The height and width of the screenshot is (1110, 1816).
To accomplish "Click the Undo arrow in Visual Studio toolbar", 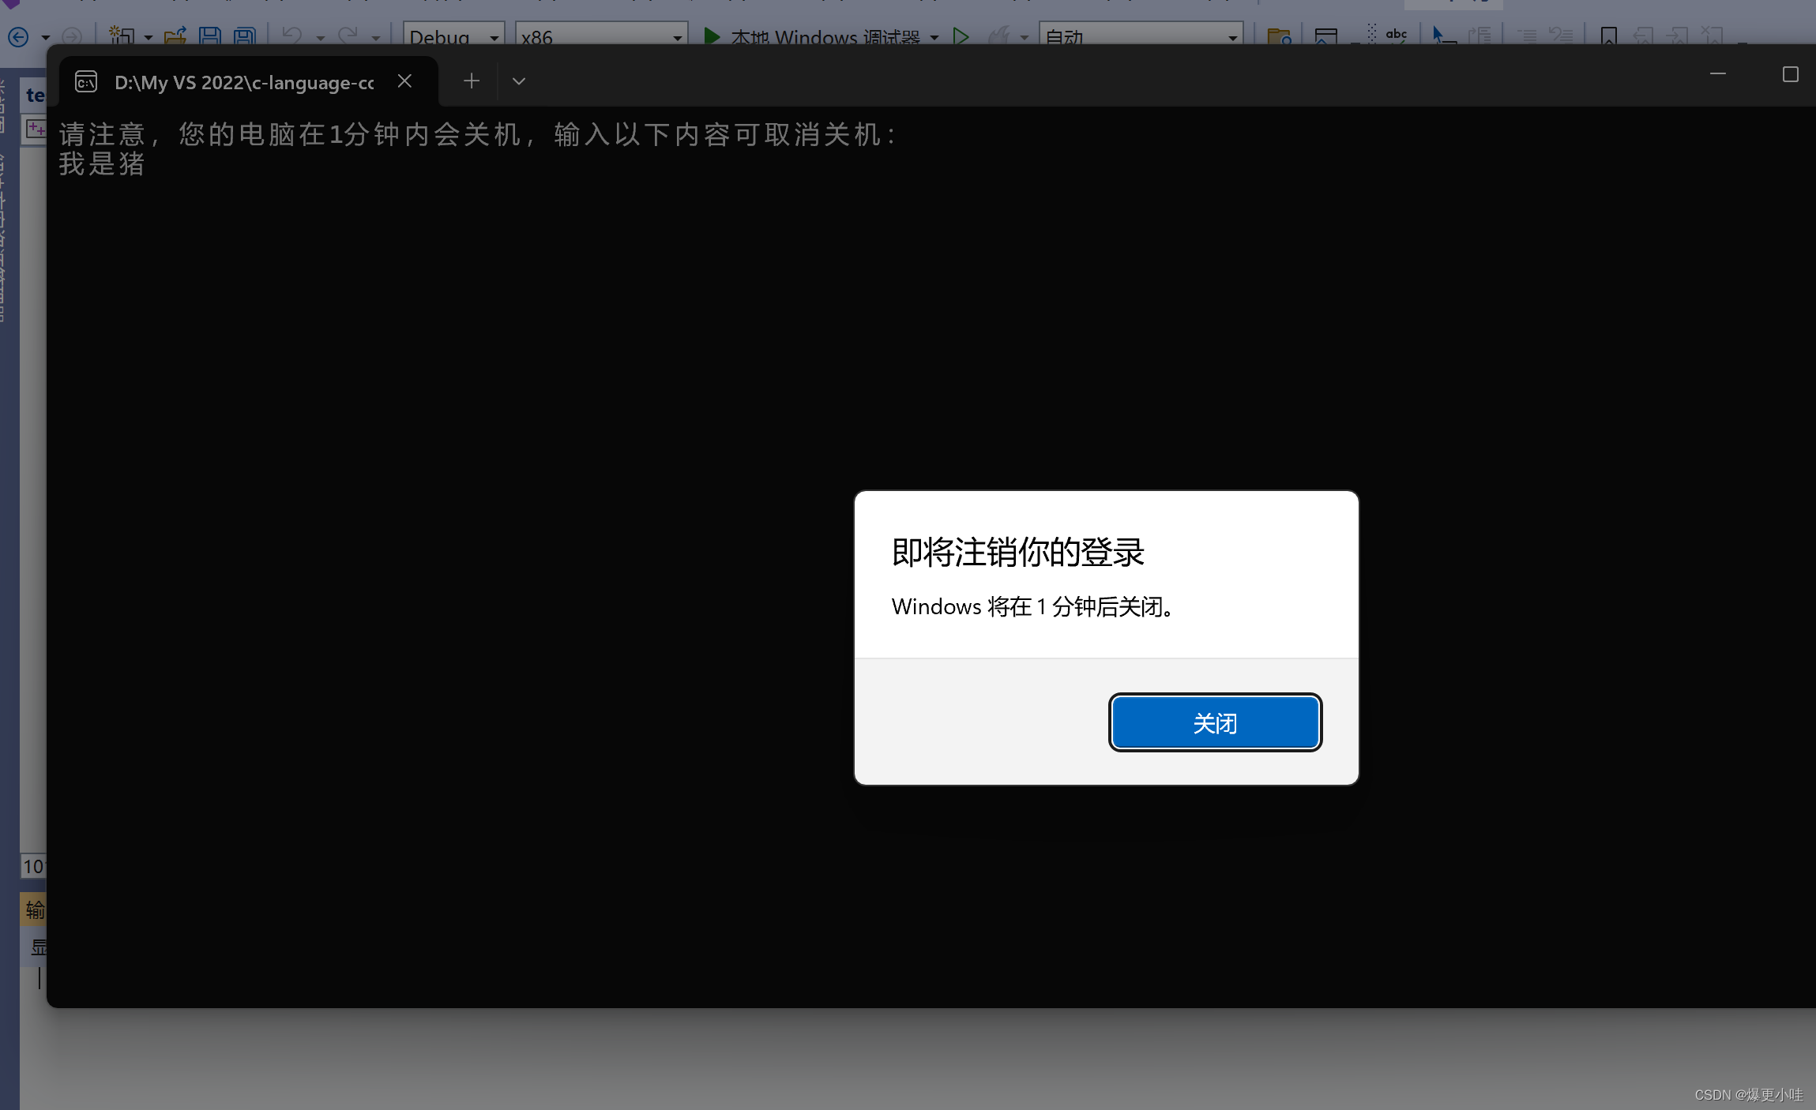I will click(292, 36).
